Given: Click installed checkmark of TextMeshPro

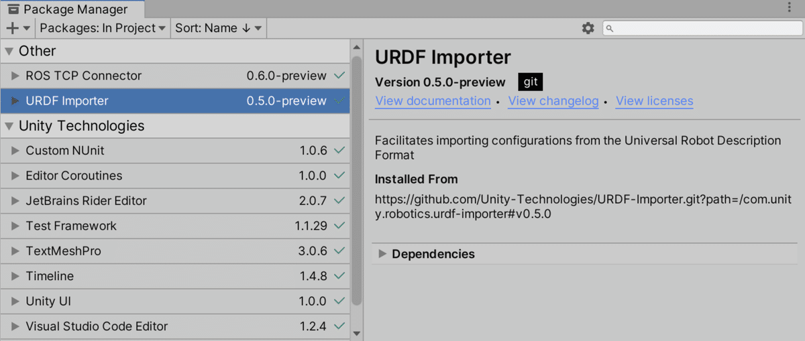Looking at the screenshot, I should (x=339, y=251).
